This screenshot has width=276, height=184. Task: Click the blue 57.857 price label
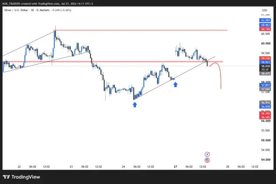tap(265, 85)
